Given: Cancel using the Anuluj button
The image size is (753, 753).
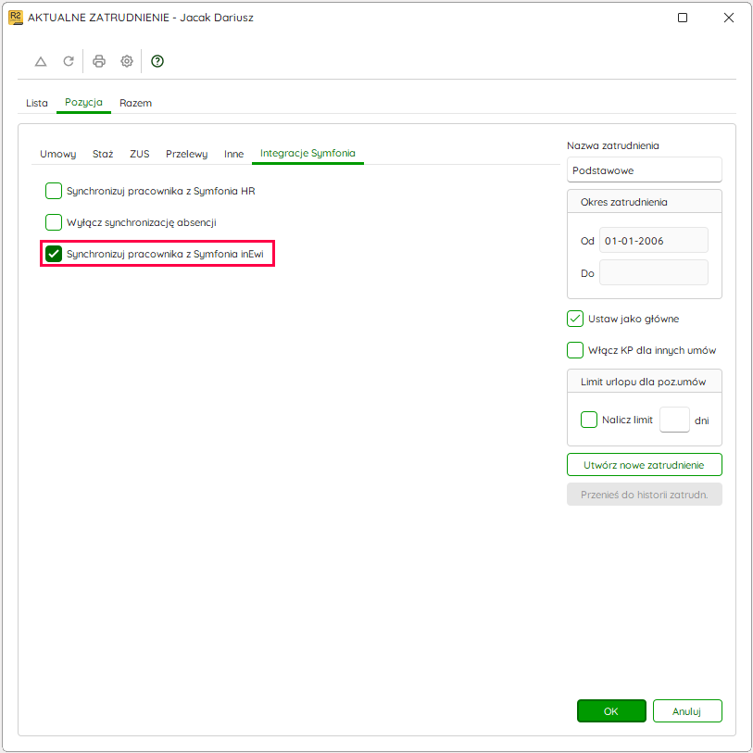Looking at the screenshot, I should coord(687,710).
